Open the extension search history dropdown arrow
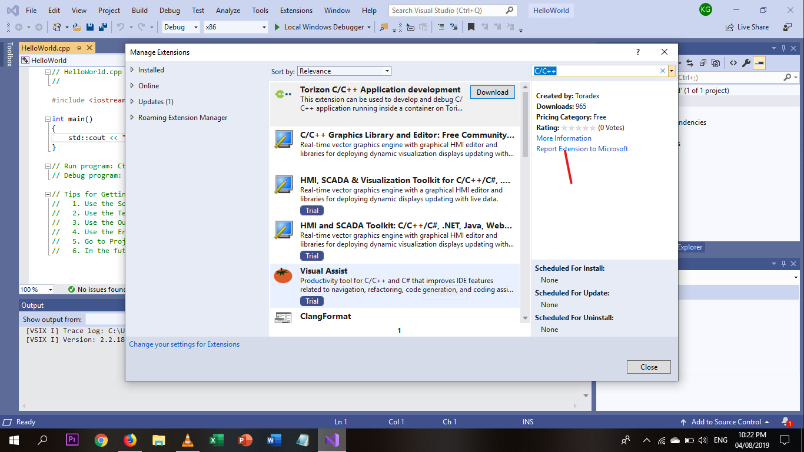Screen dimensions: 804x452 pos(672,71)
